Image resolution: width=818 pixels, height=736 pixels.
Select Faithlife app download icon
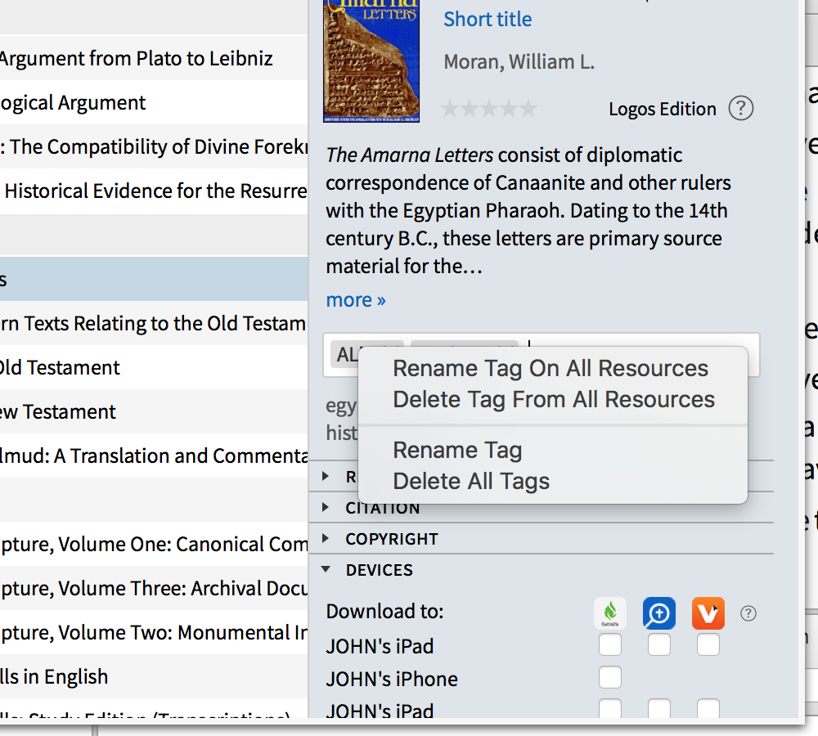point(610,613)
